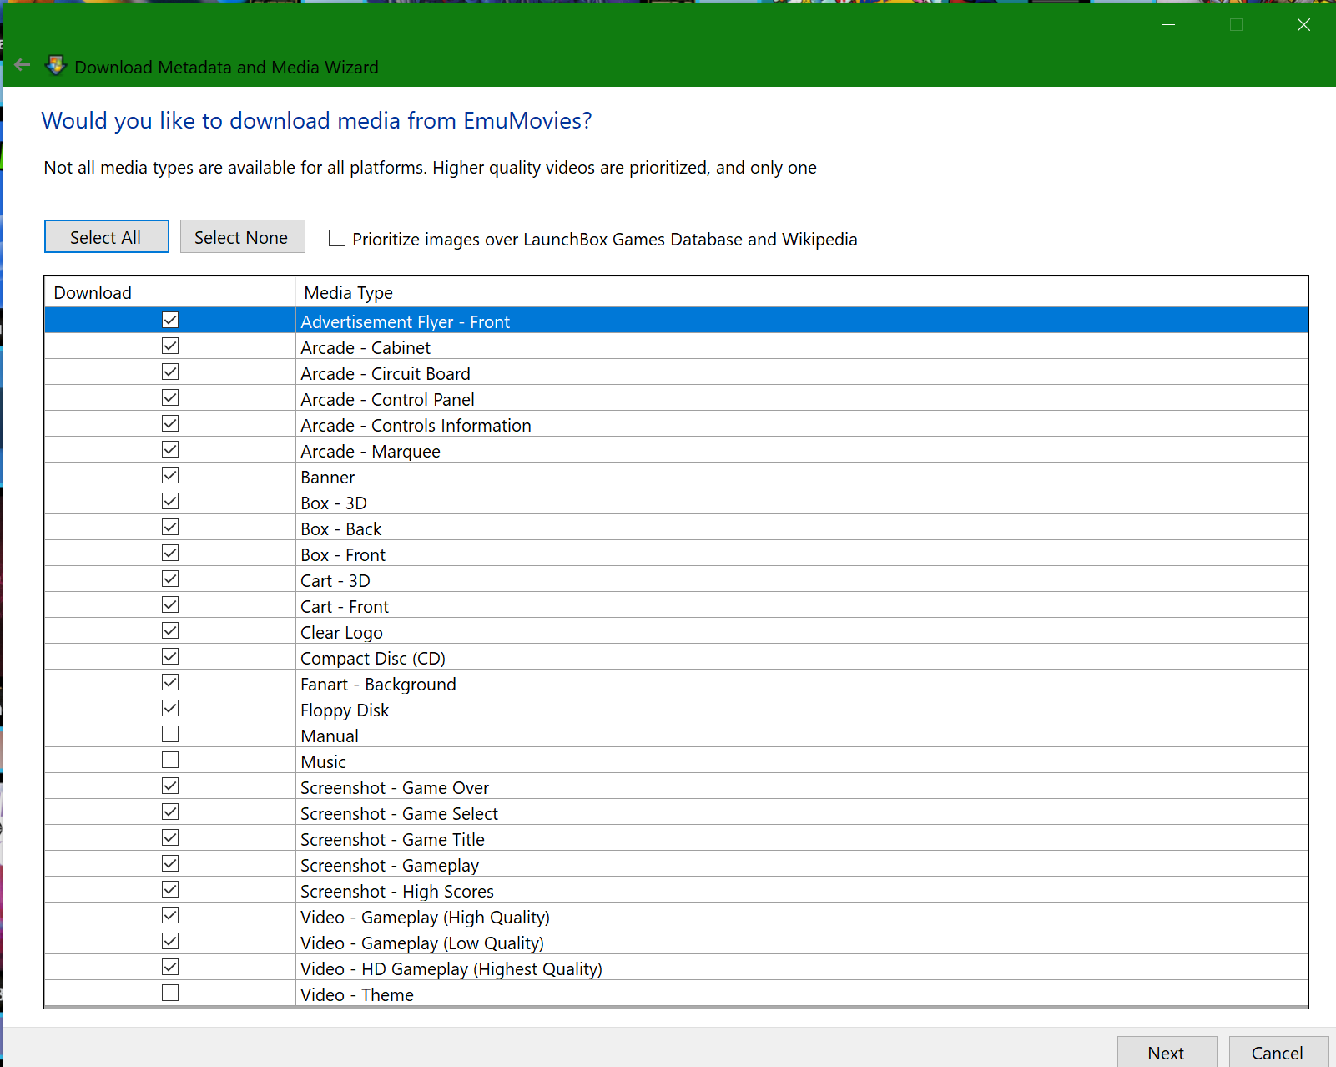
Task: Toggle Arcade - Circuit Board checkbox
Action: 170,372
